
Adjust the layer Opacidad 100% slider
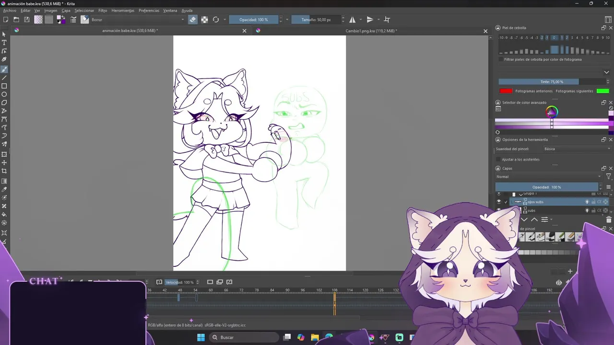[546, 187]
